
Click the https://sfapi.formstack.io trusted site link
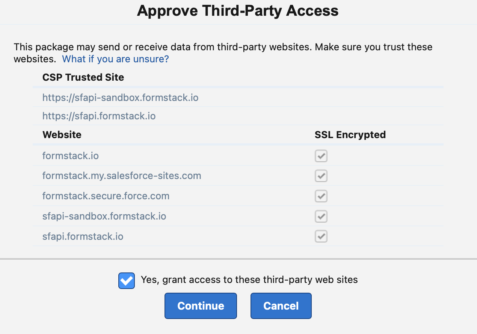point(99,116)
